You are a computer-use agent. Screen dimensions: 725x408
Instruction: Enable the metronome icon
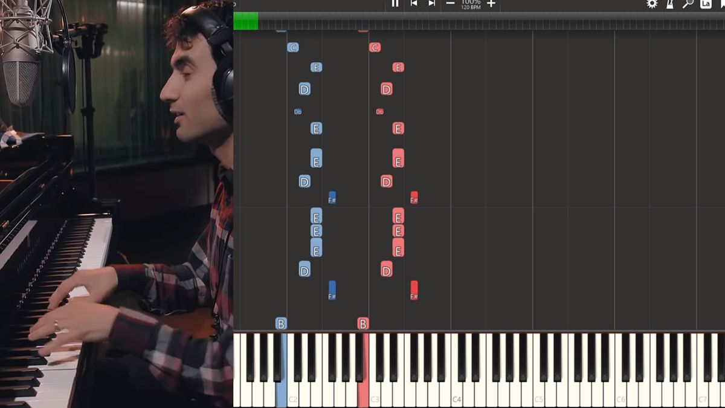coord(669,4)
